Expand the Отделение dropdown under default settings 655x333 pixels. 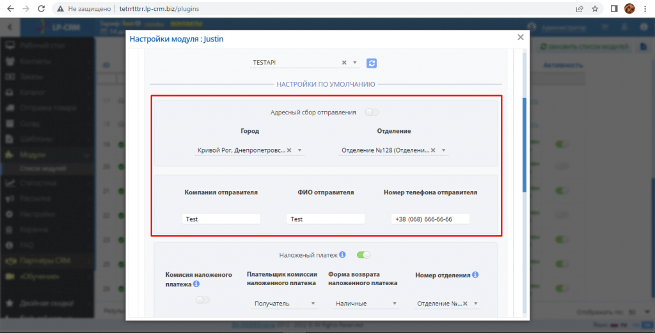click(x=444, y=150)
